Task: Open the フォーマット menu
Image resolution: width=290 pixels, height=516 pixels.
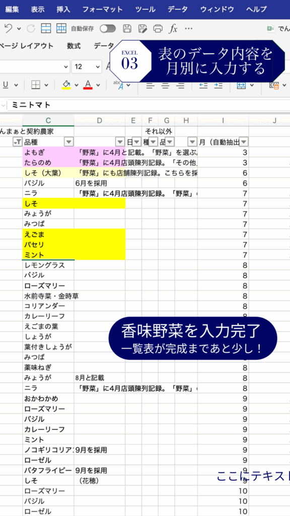Action: tap(103, 9)
